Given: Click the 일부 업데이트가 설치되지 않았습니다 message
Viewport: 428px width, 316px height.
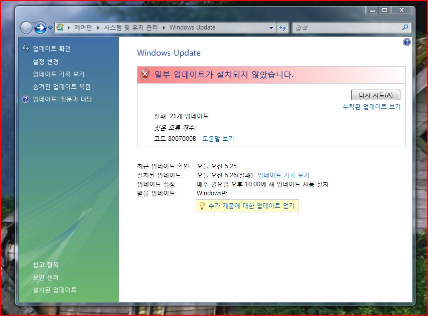Looking at the screenshot, I should [x=224, y=75].
